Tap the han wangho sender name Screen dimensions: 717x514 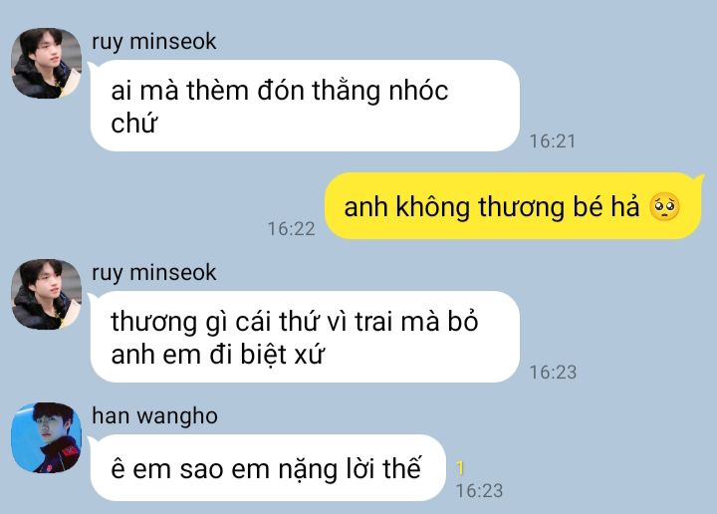(x=154, y=416)
